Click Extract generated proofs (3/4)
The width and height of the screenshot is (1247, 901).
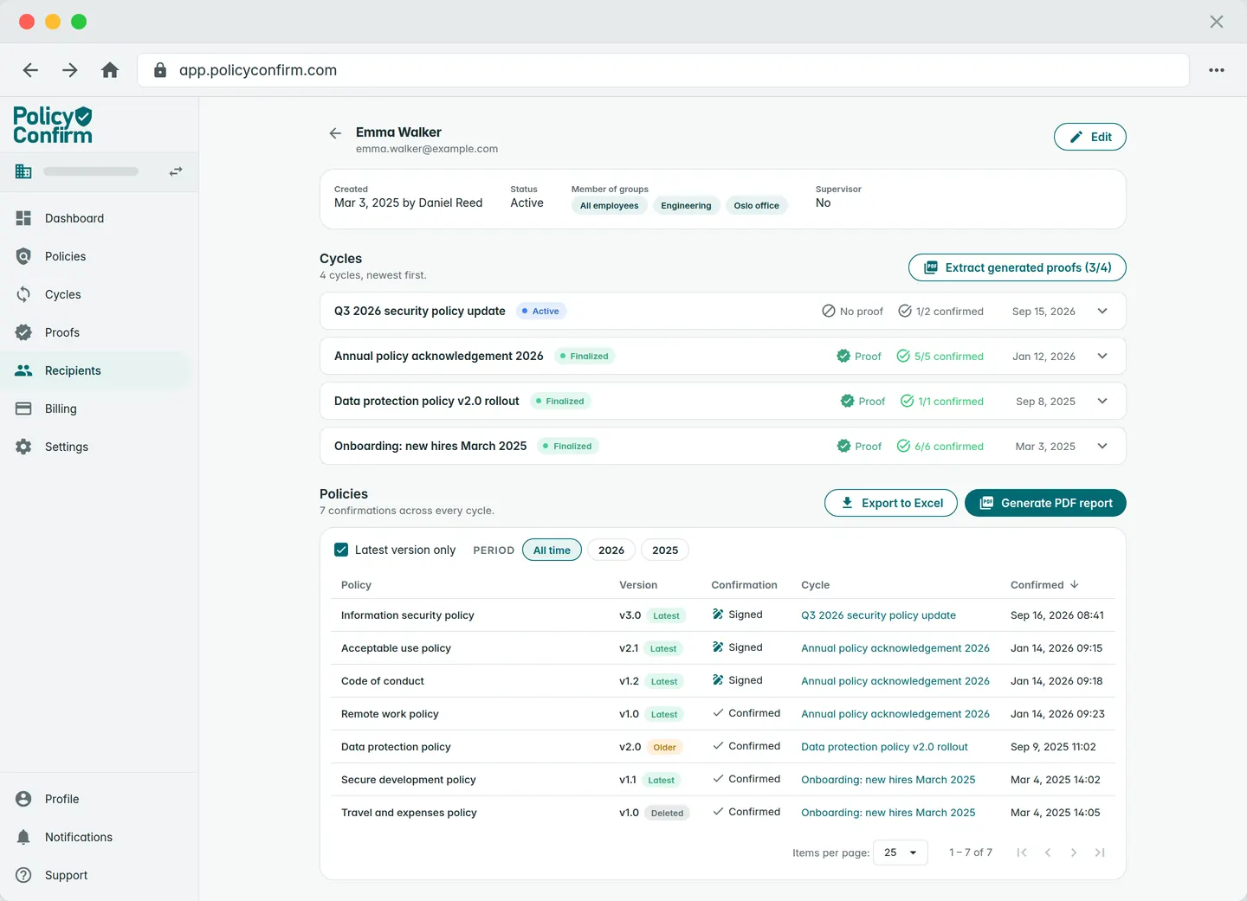pos(1018,267)
